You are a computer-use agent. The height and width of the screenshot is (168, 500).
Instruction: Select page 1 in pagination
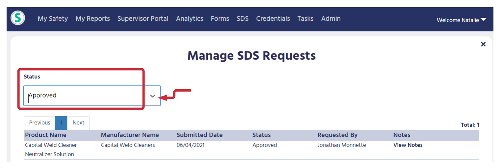[61, 123]
